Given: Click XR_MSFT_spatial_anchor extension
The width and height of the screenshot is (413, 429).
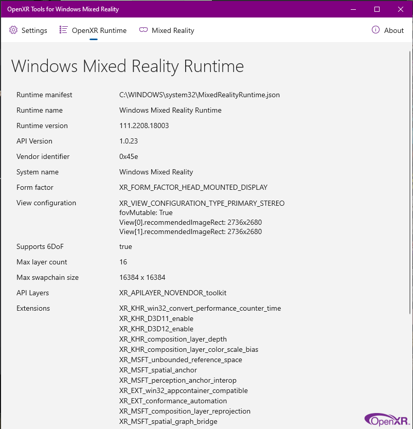Looking at the screenshot, I should [x=158, y=370].
